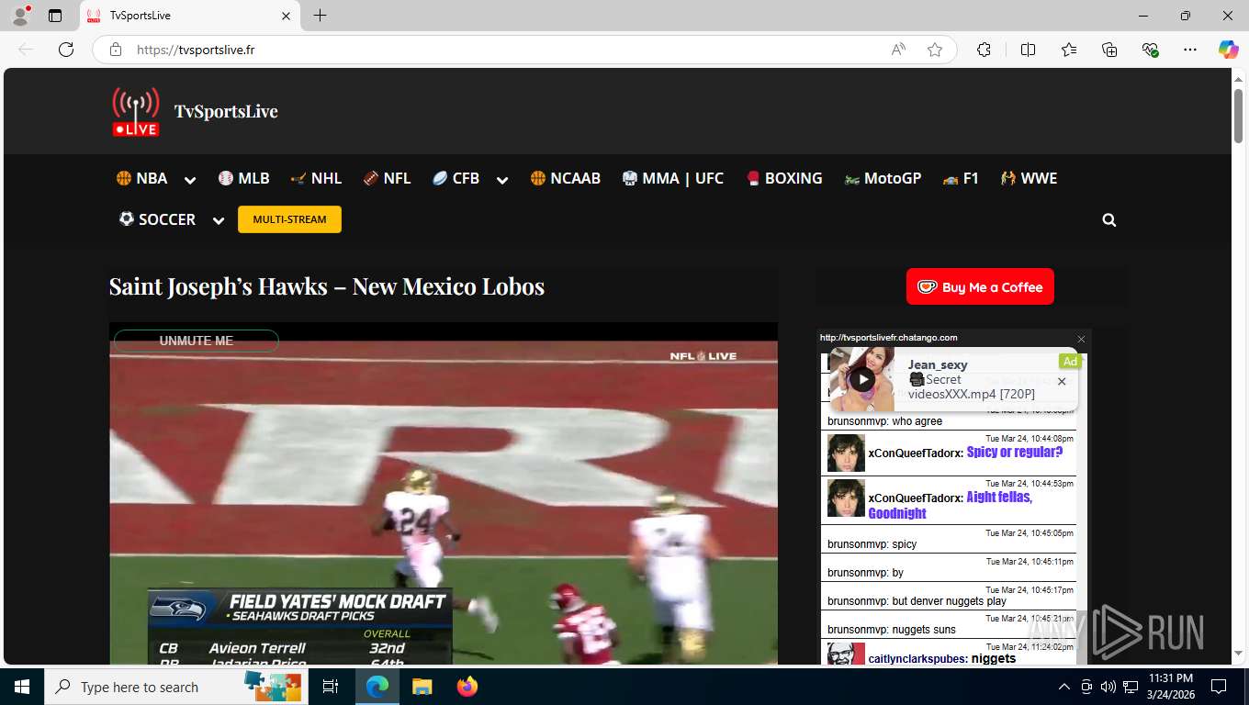Toggle Split screen view icon
This screenshot has height=705, width=1249.
point(1028,50)
